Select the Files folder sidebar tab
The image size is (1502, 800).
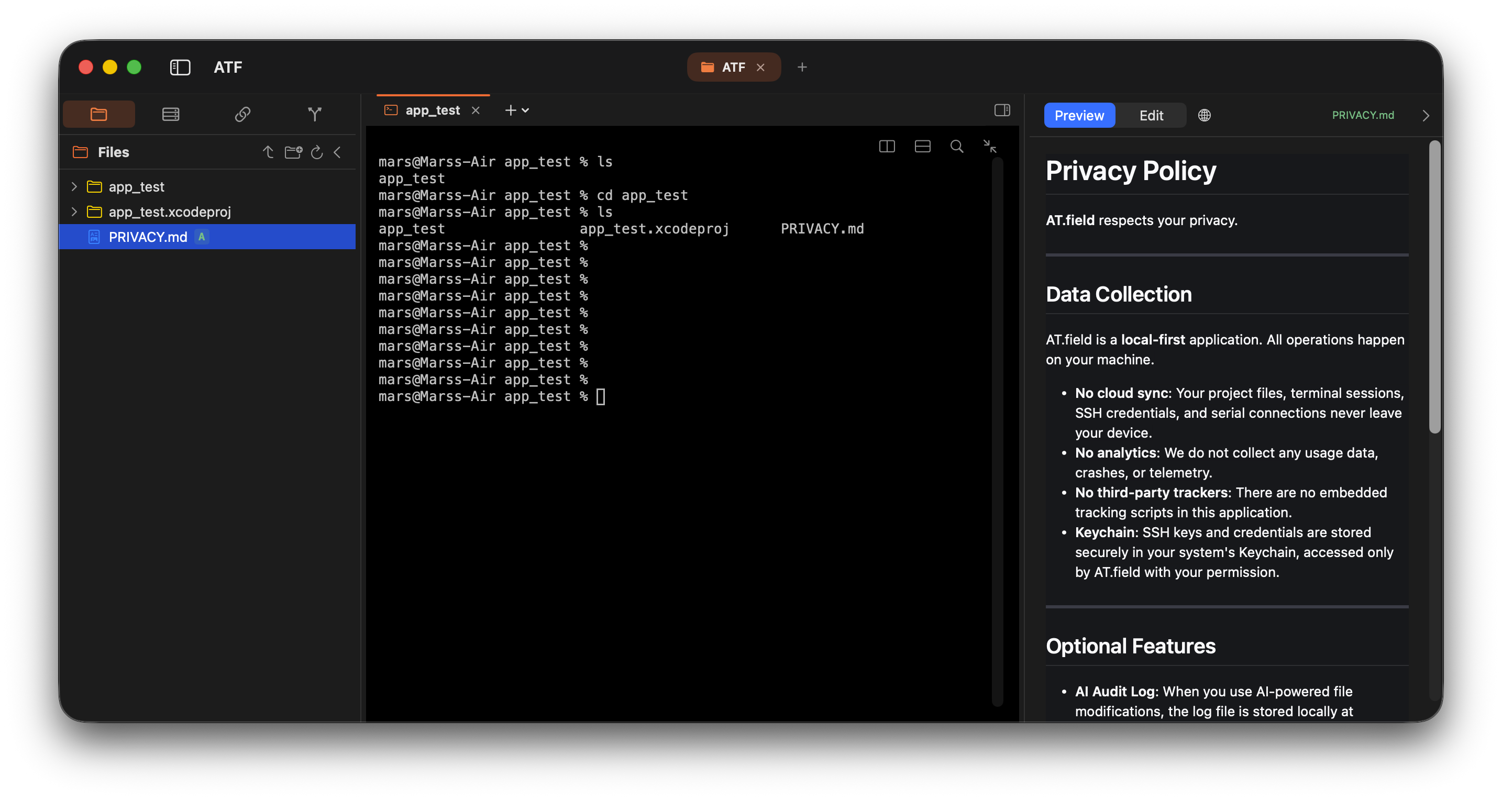(x=98, y=114)
